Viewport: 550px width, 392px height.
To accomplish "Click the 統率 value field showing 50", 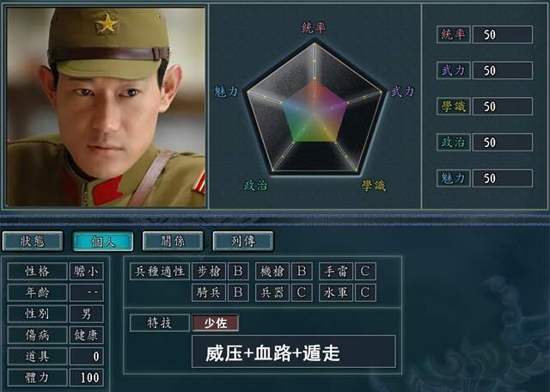I will (x=503, y=34).
